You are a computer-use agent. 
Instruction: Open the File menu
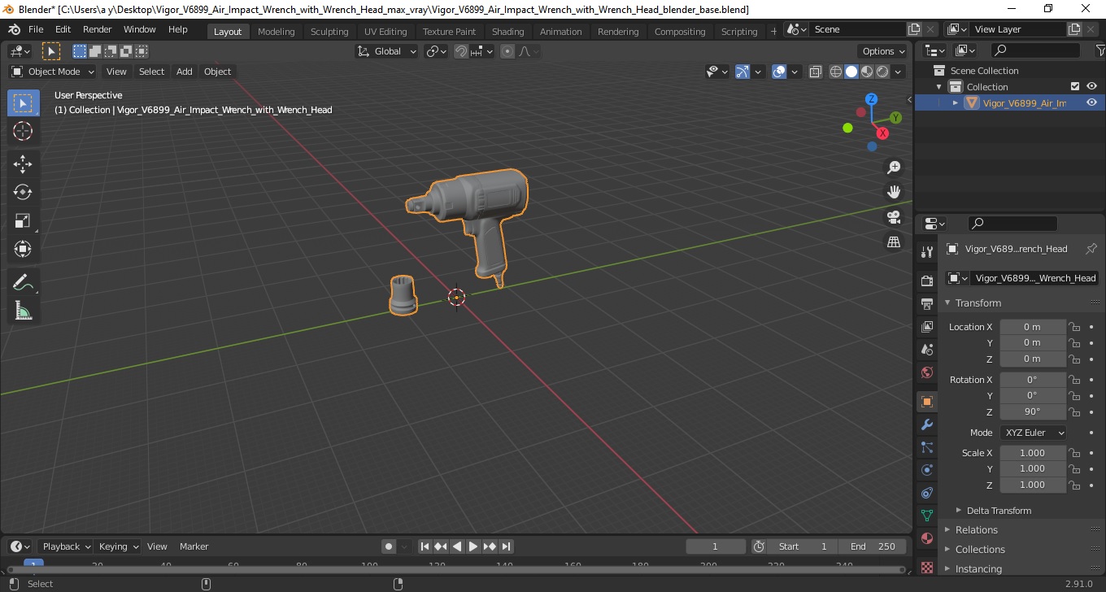(x=36, y=29)
